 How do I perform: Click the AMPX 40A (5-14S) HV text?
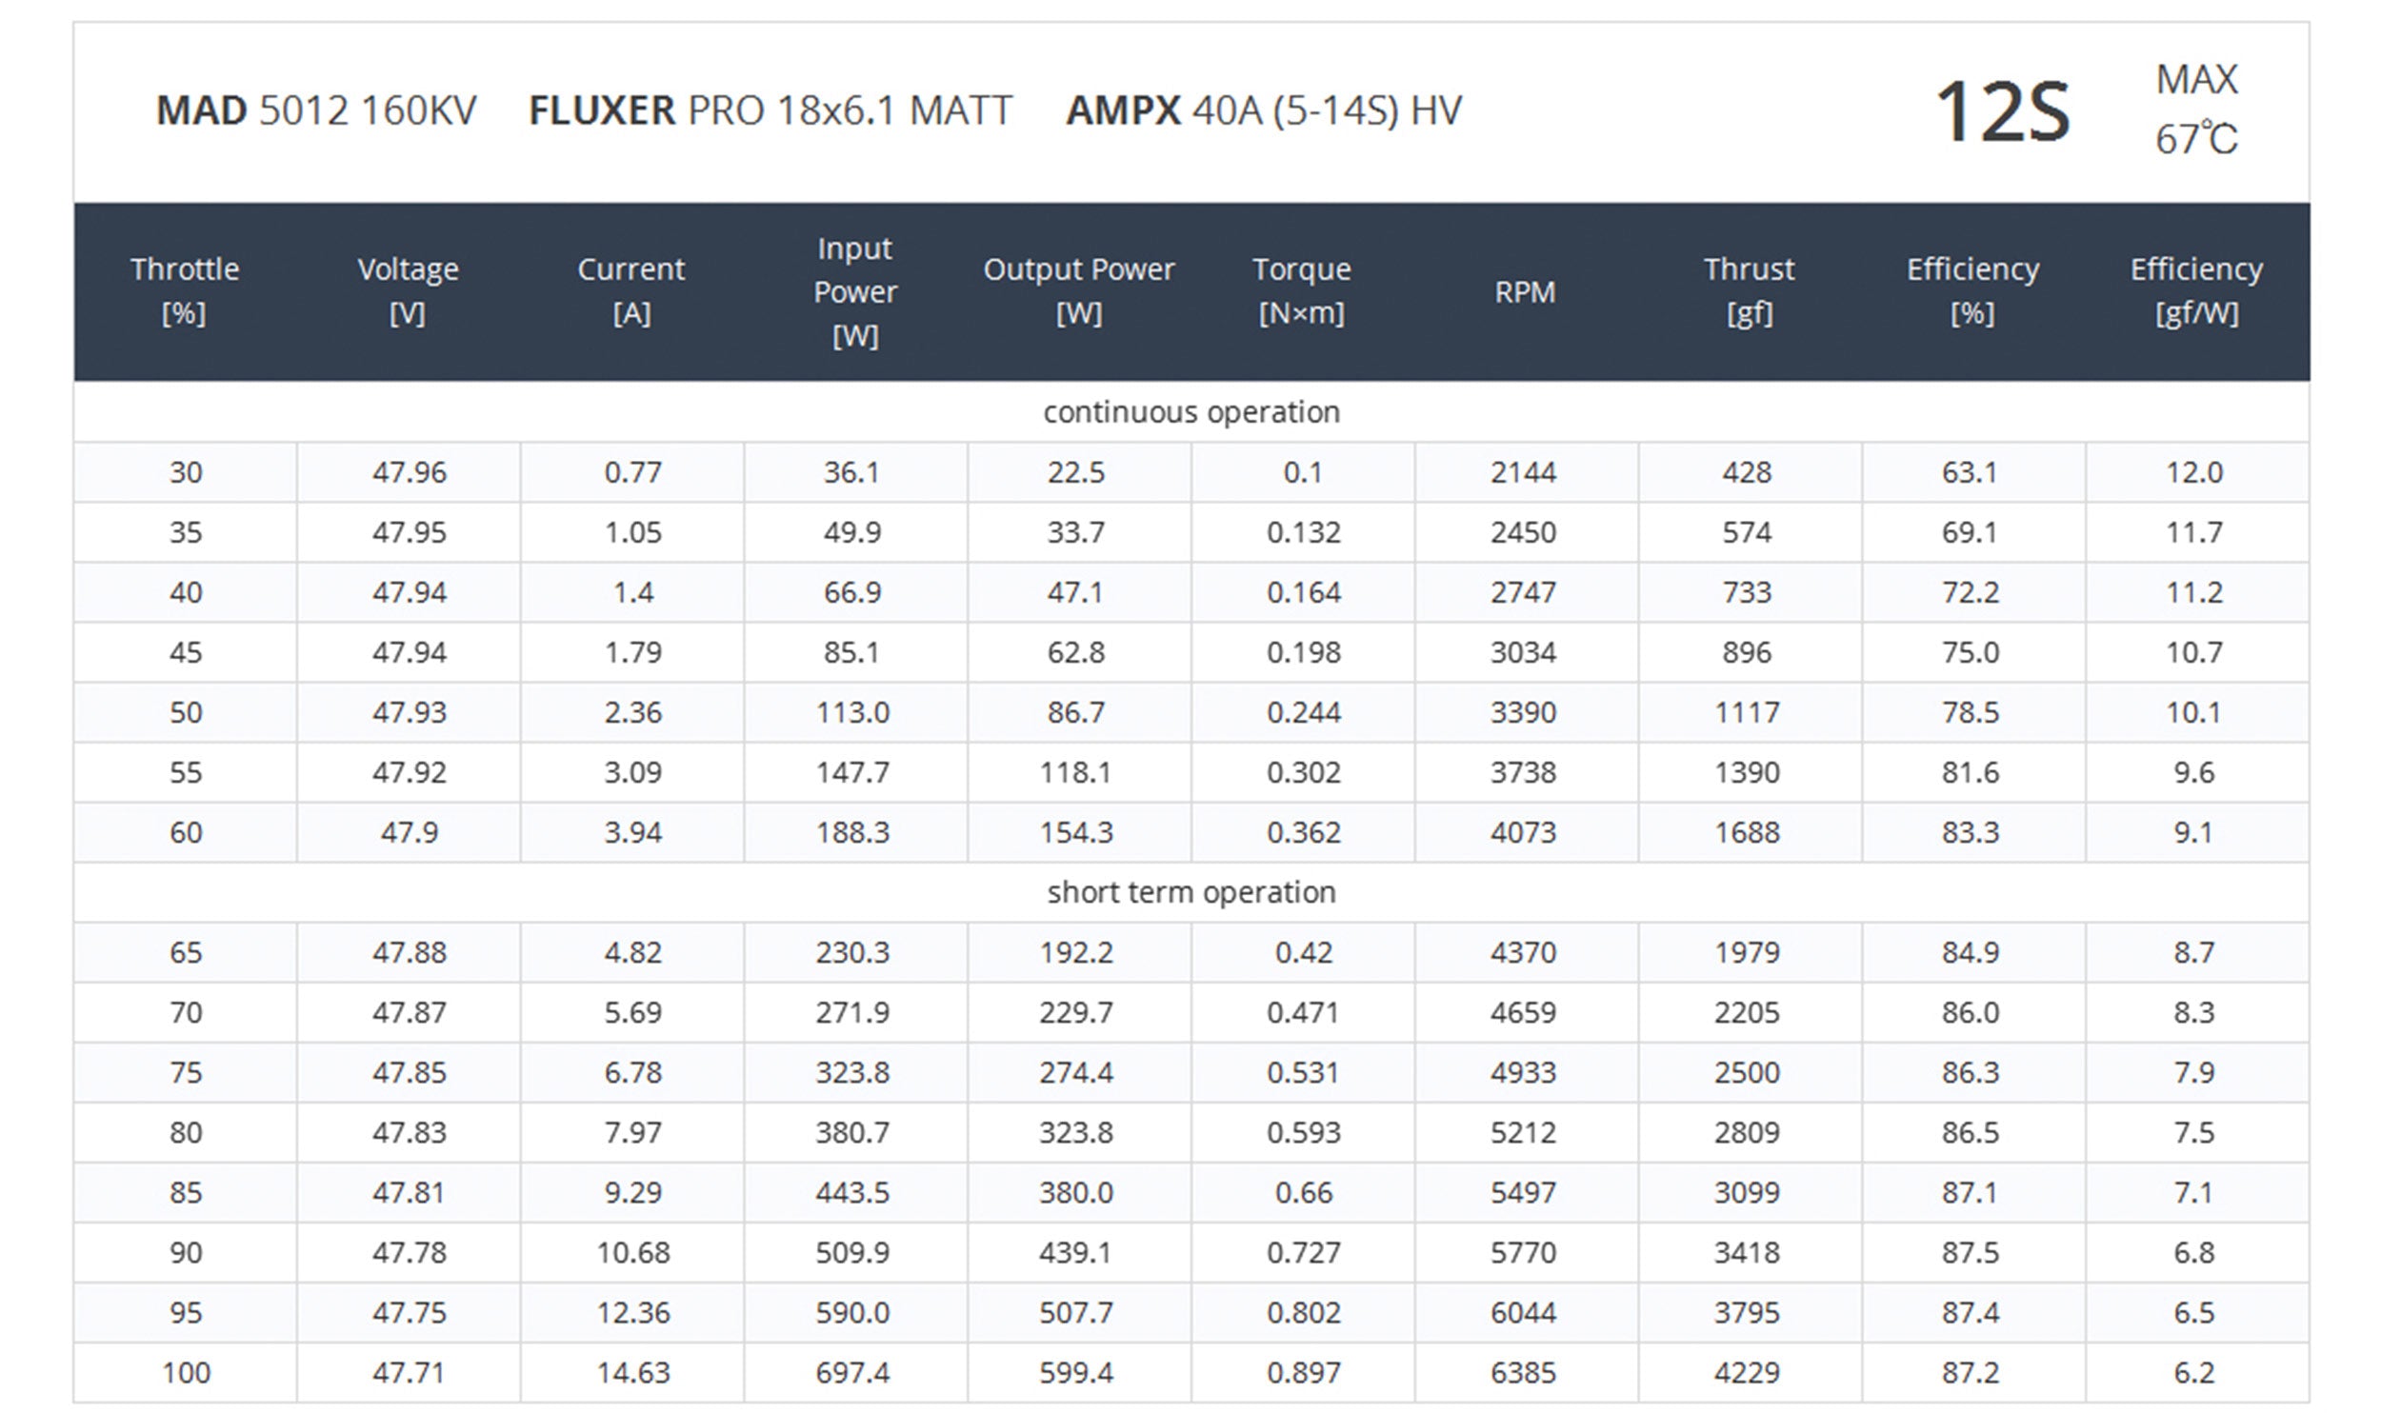point(1264,110)
